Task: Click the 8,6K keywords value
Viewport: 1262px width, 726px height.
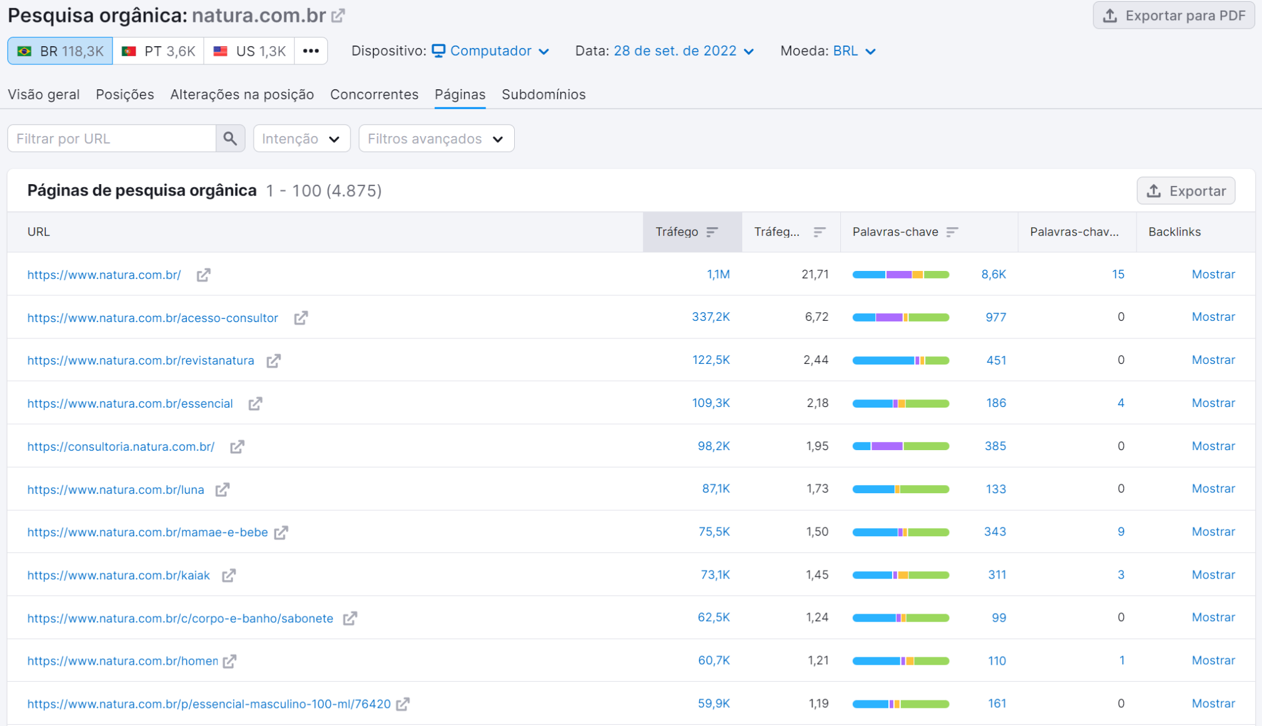Action: (993, 275)
